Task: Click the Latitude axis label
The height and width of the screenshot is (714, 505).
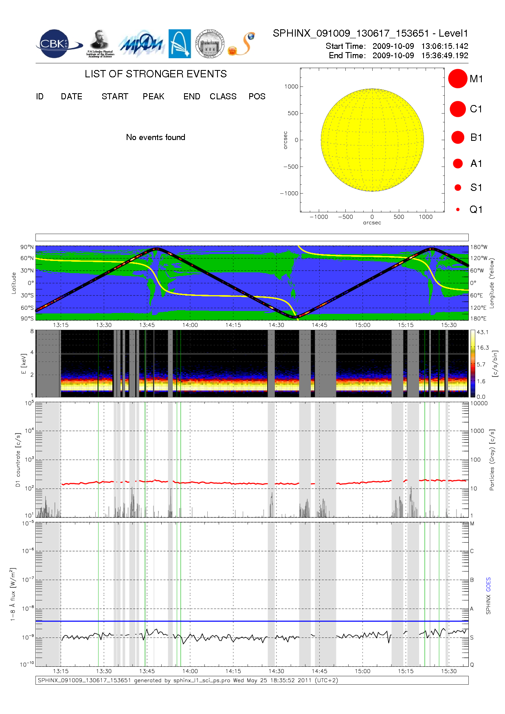Action: point(13,283)
